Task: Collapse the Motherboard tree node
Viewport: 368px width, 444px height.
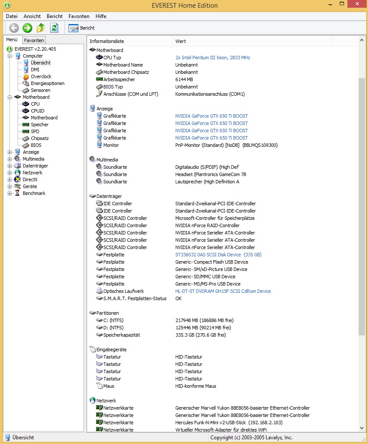Action: pyautogui.click(x=9, y=97)
